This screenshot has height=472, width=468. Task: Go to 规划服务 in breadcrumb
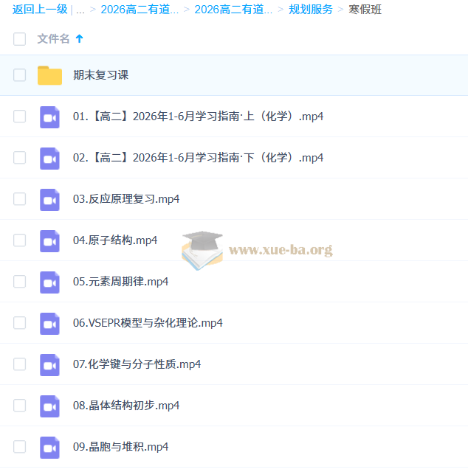click(310, 10)
